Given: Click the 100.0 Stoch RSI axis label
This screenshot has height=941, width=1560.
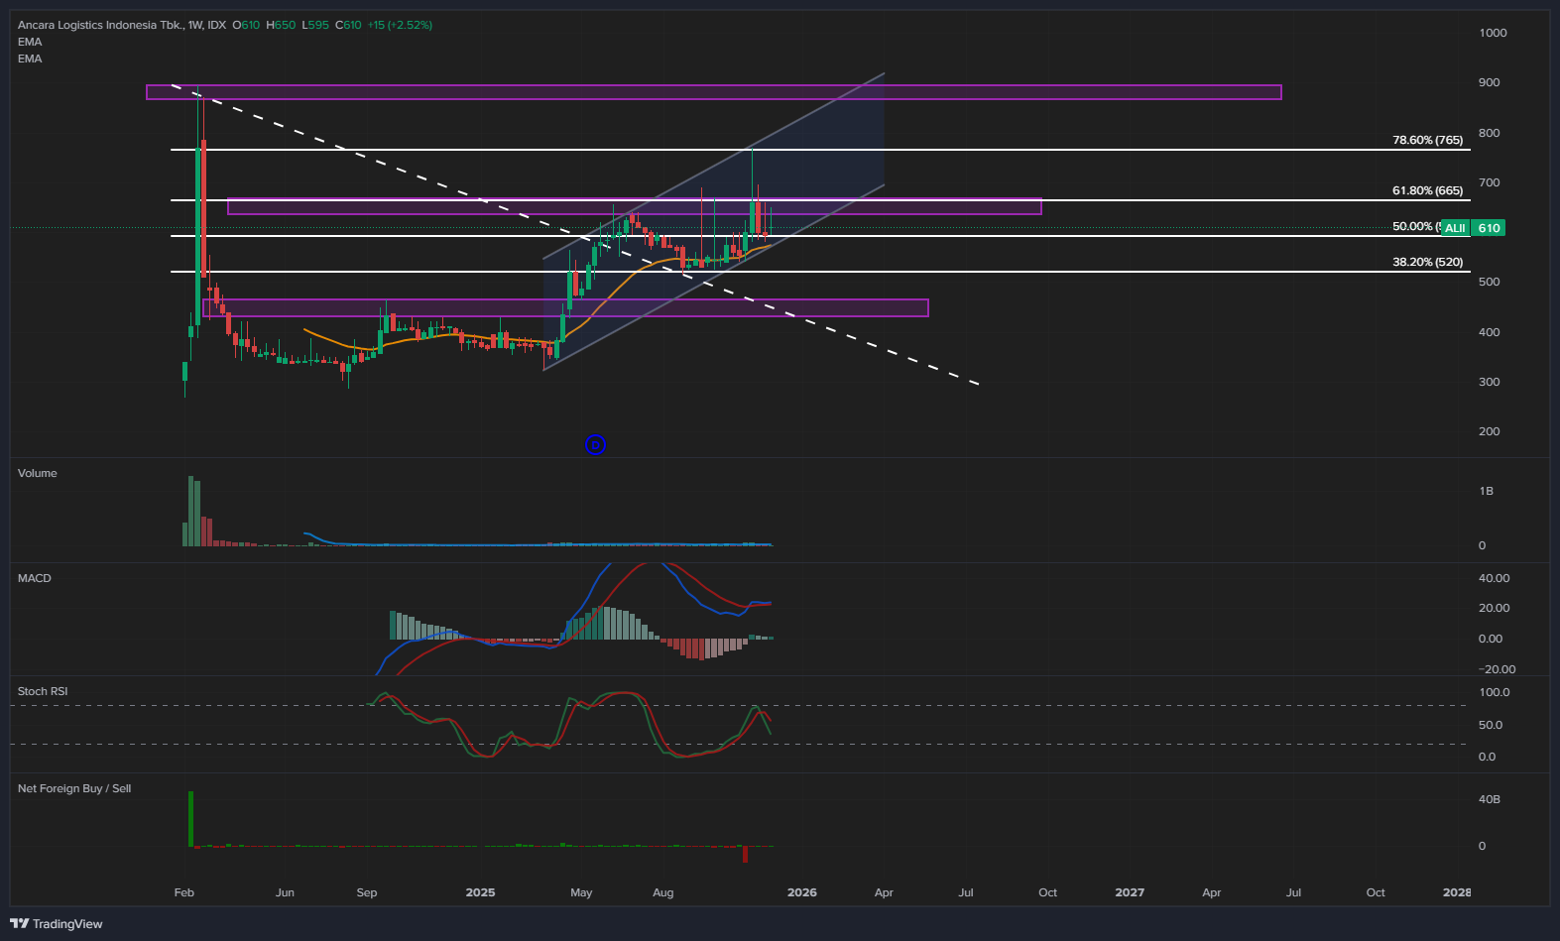Looking at the screenshot, I should point(1494,692).
